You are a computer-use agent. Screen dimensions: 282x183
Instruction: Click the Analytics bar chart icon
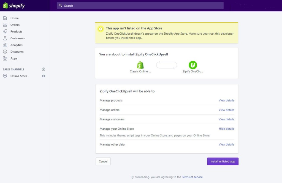click(x=5, y=45)
